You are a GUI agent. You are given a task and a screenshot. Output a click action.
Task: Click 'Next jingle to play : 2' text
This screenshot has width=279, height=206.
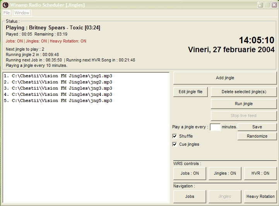[x=25, y=49]
